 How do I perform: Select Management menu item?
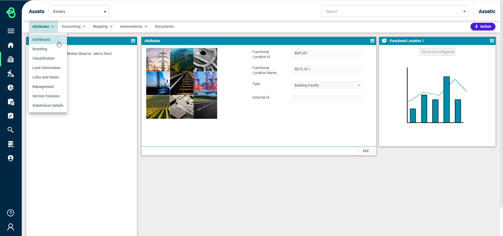point(48,87)
